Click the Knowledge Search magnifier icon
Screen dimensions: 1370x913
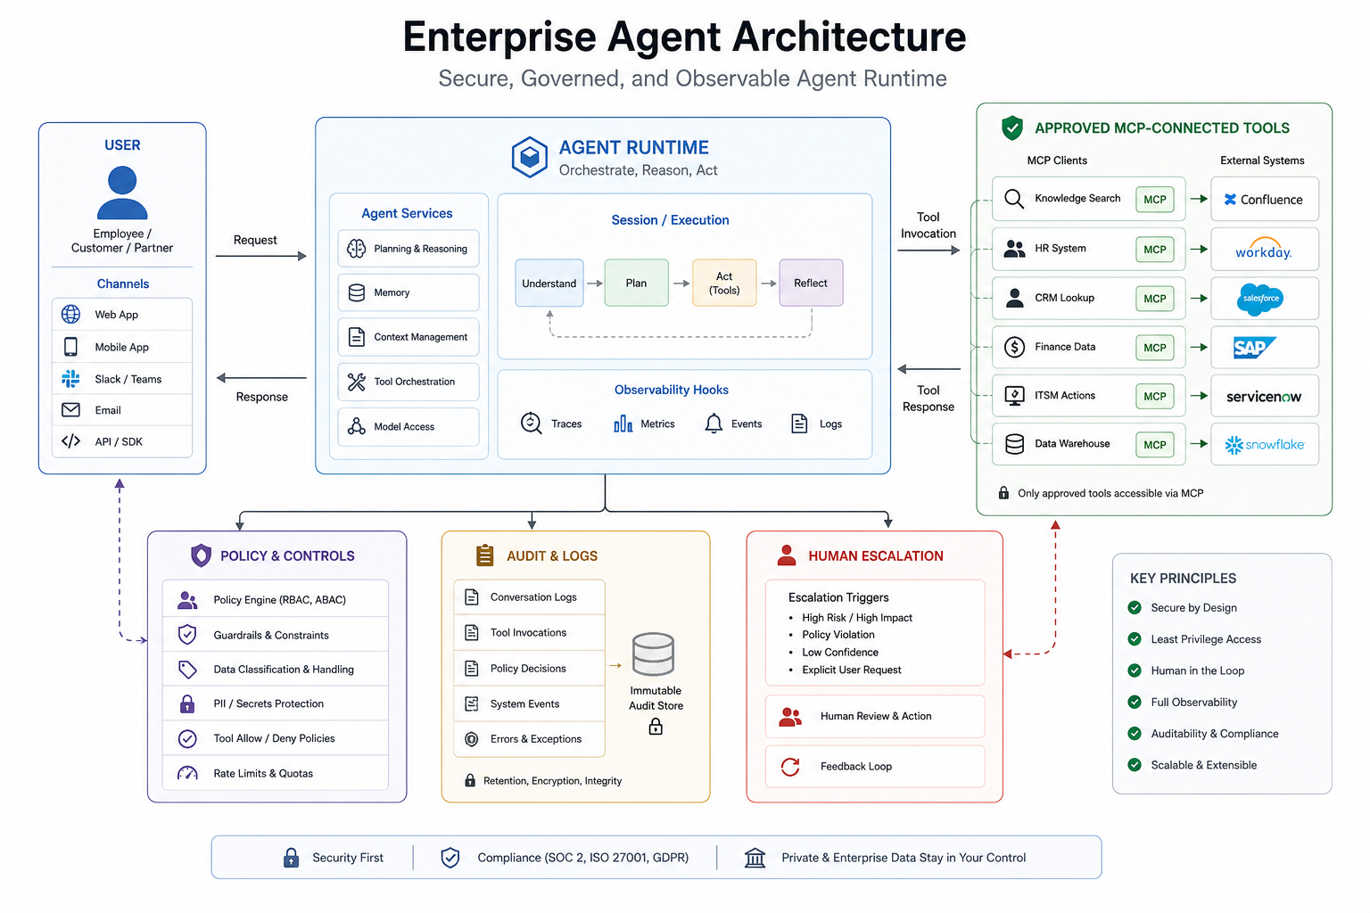[x=1014, y=199]
